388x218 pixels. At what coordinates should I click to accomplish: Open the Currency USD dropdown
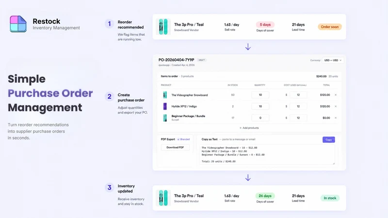tap(333, 60)
